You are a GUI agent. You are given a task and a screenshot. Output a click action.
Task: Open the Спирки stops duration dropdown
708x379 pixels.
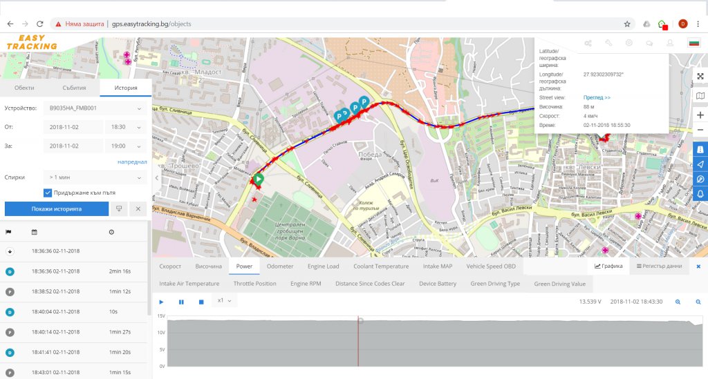[95, 177]
